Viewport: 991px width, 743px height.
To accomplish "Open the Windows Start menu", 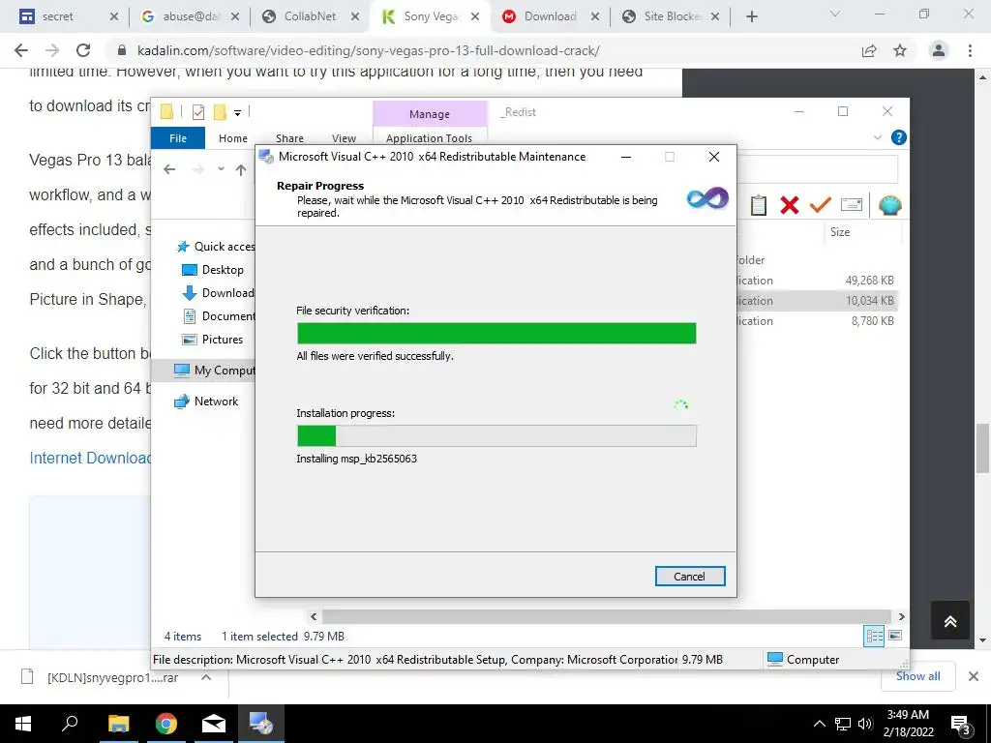I will (23, 724).
